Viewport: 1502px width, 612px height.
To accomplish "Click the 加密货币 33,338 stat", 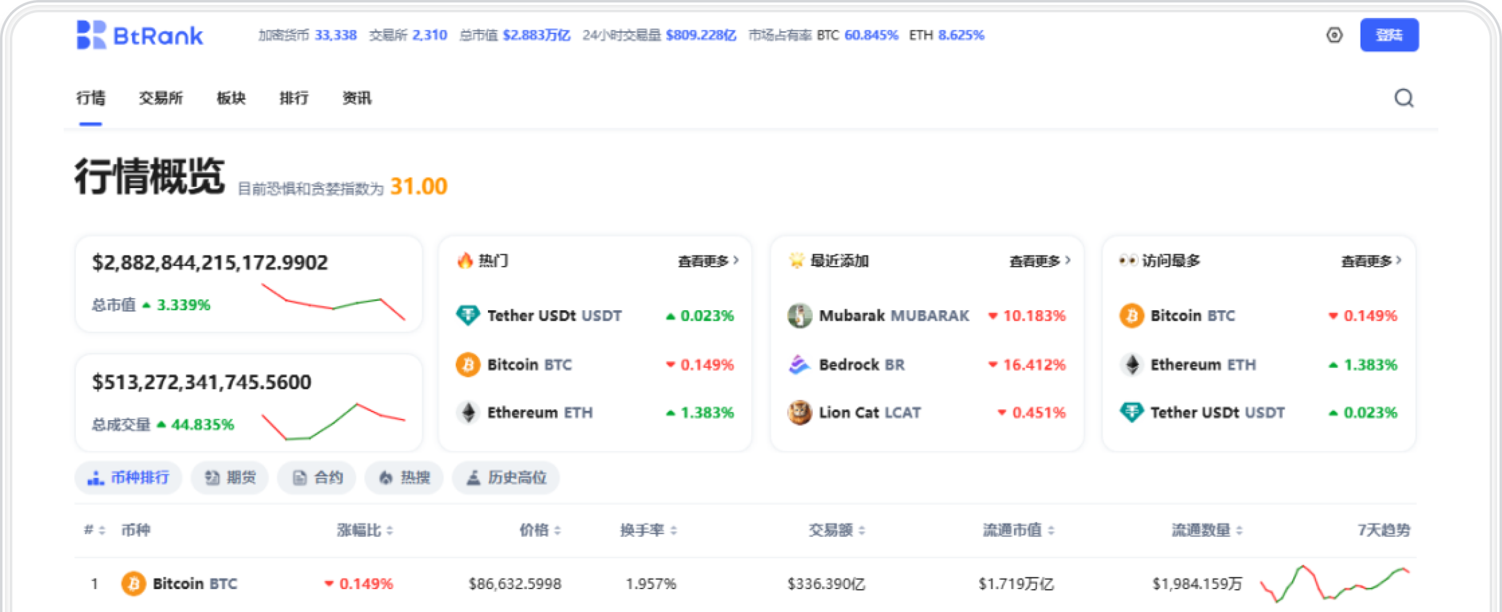I will pyautogui.click(x=308, y=35).
